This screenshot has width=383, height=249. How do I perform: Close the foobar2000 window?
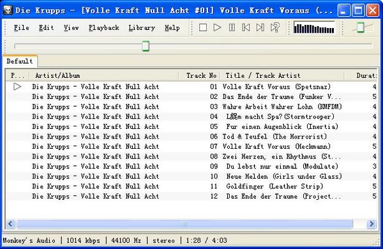[373, 10]
